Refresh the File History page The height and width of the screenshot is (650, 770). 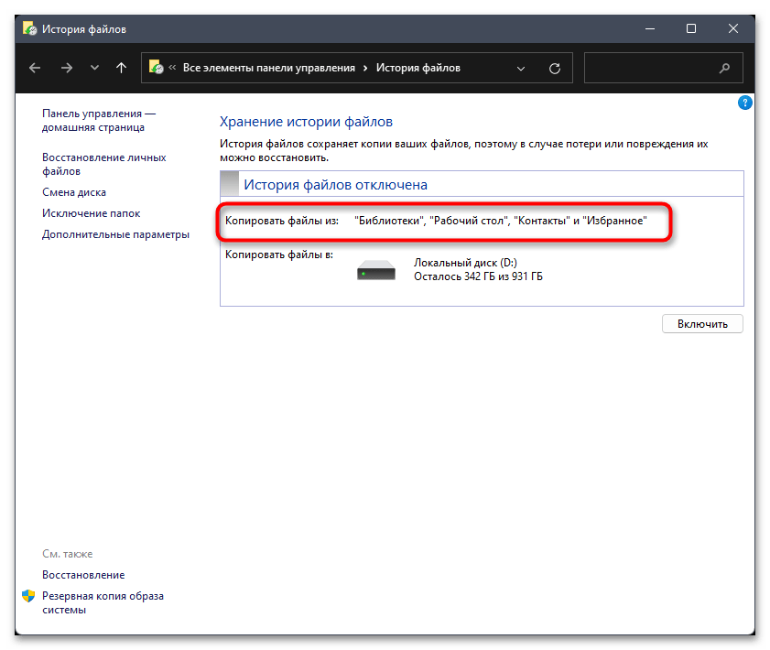point(554,68)
